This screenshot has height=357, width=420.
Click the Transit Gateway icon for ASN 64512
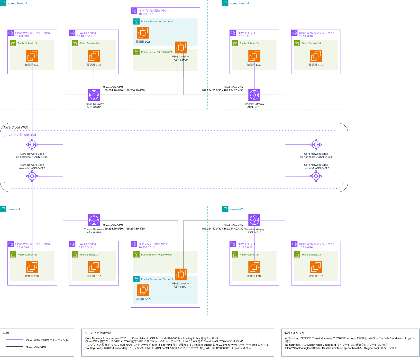tap(94, 95)
